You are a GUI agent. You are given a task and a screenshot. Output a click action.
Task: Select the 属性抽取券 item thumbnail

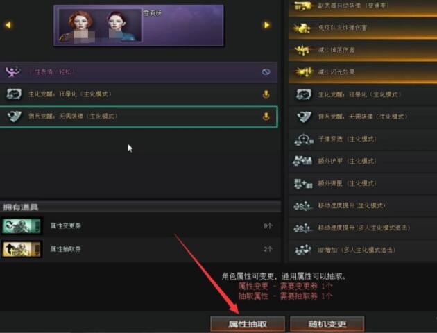click(x=22, y=249)
